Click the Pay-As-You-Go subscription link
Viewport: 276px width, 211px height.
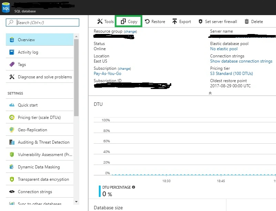click(108, 74)
